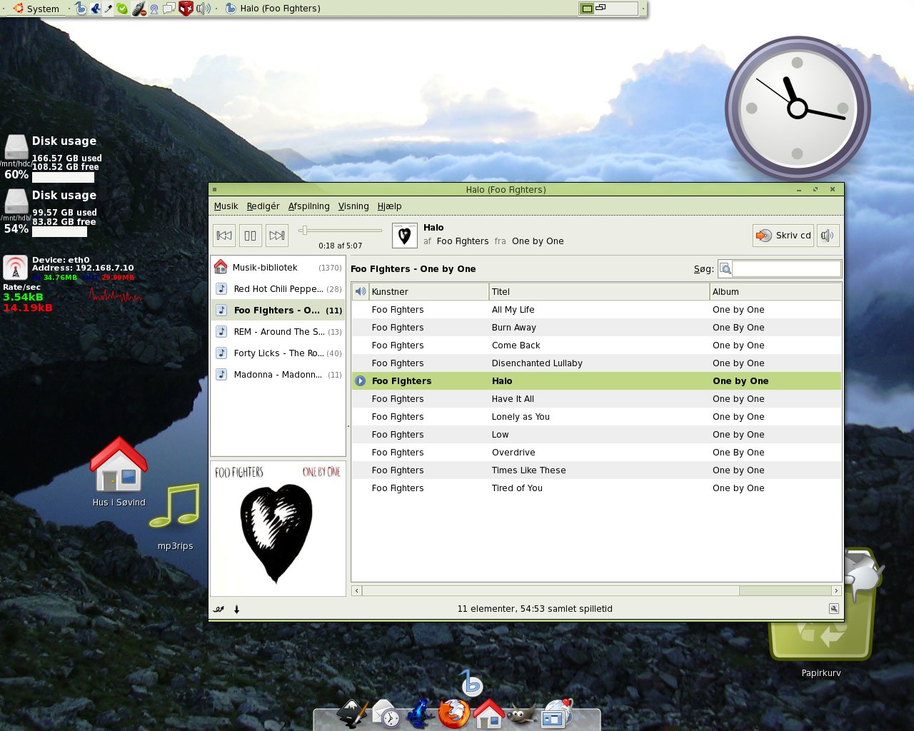Open the Visning menu
This screenshot has height=731, width=914.
click(x=353, y=206)
